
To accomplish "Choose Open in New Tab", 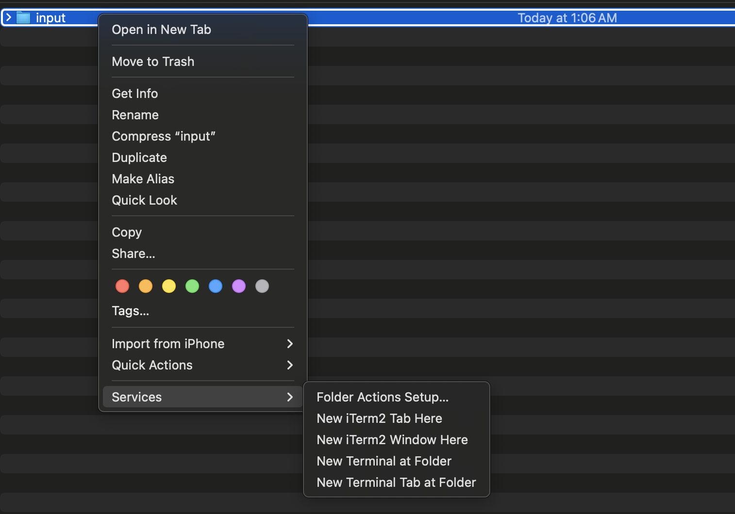I will (161, 30).
